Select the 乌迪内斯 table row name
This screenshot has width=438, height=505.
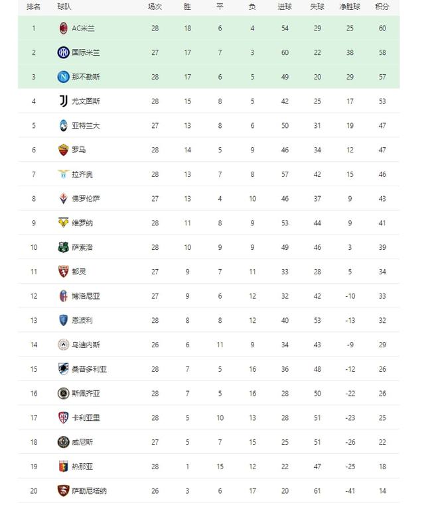pyautogui.click(x=86, y=345)
